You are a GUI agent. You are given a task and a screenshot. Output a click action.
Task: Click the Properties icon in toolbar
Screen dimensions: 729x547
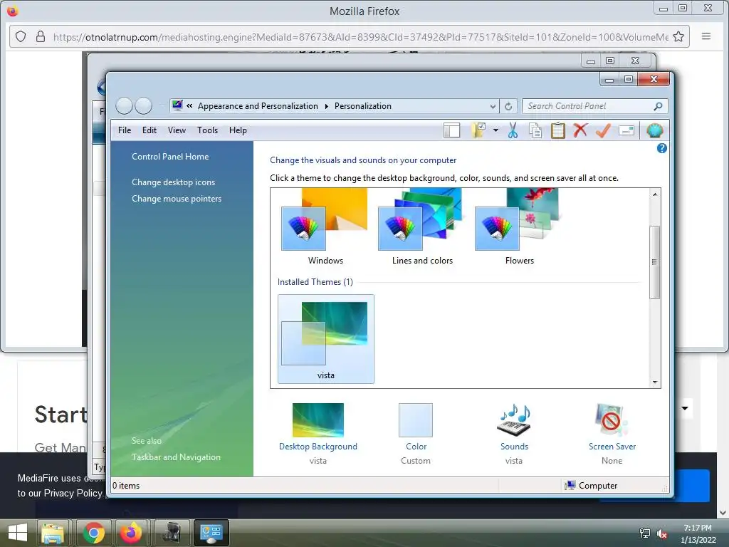[x=626, y=131]
